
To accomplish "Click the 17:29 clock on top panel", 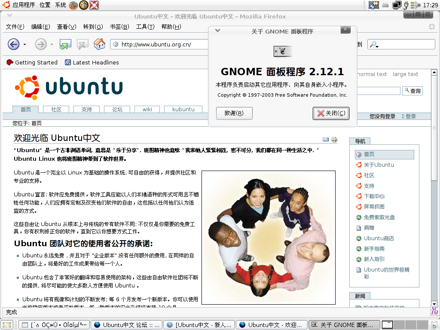I will 431,5.
